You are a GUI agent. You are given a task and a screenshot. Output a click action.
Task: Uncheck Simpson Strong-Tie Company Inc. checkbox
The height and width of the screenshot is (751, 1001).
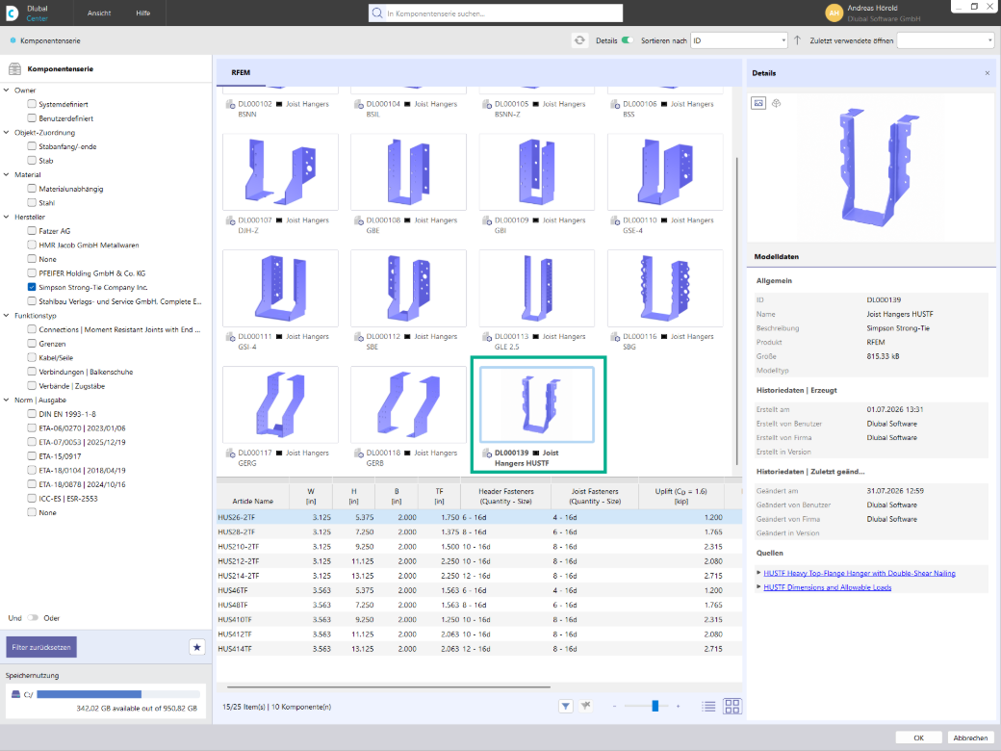(x=31, y=287)
